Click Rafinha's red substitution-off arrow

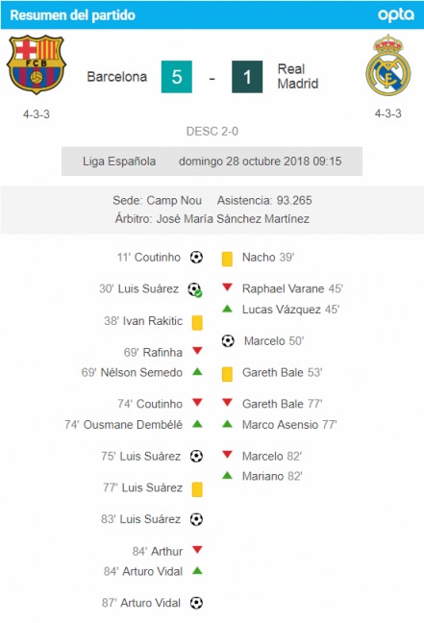[197, 351]
